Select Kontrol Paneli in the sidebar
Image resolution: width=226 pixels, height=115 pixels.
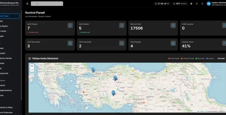10,16
